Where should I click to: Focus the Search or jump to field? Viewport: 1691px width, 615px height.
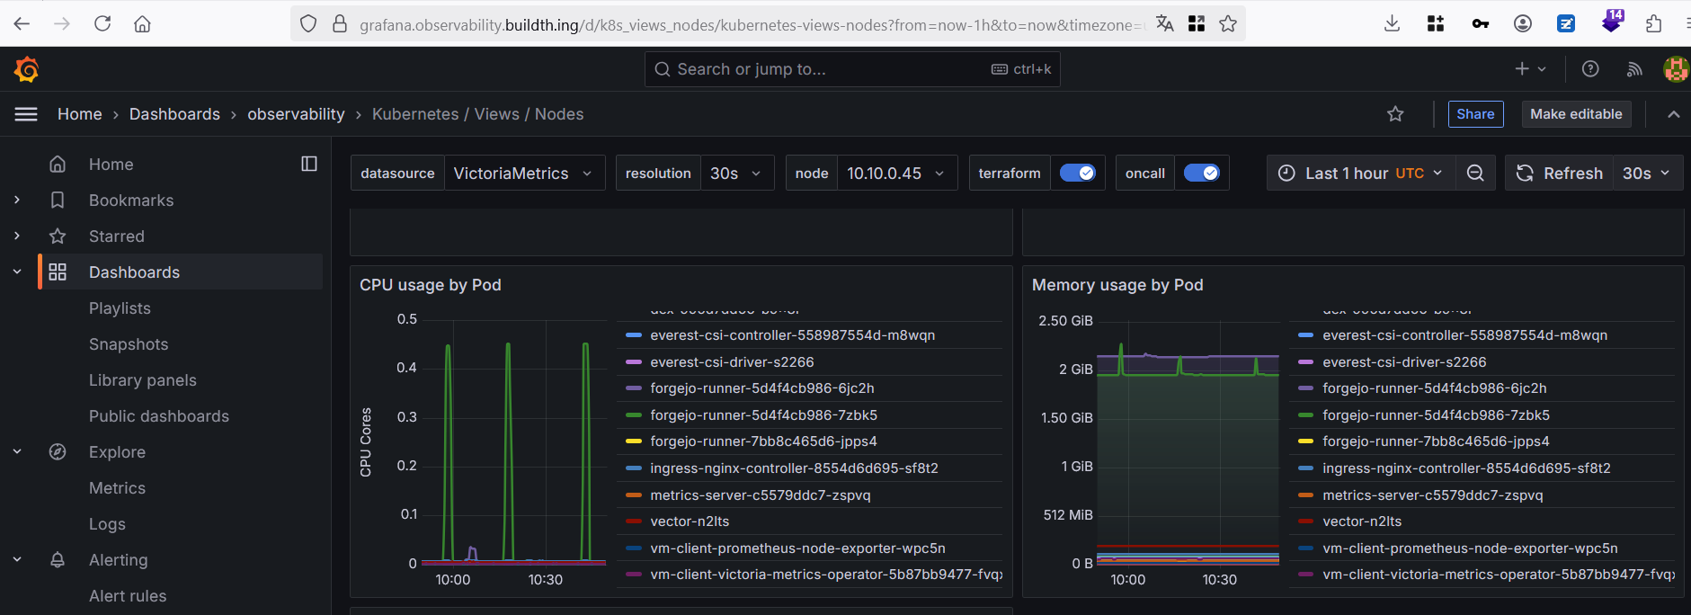pyautogui.click(x=852, y=69)
